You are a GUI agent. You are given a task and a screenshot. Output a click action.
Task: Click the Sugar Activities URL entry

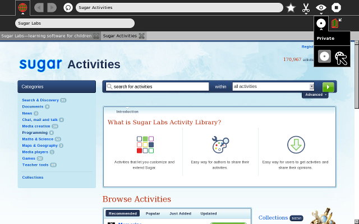(178, 8)
